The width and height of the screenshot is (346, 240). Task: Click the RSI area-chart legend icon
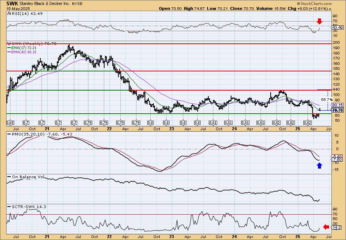point(9,13)
